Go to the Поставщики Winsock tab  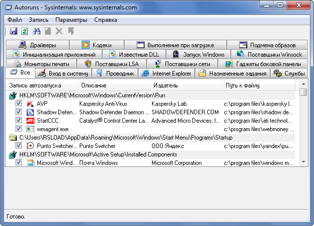click(x=269, y=54)
